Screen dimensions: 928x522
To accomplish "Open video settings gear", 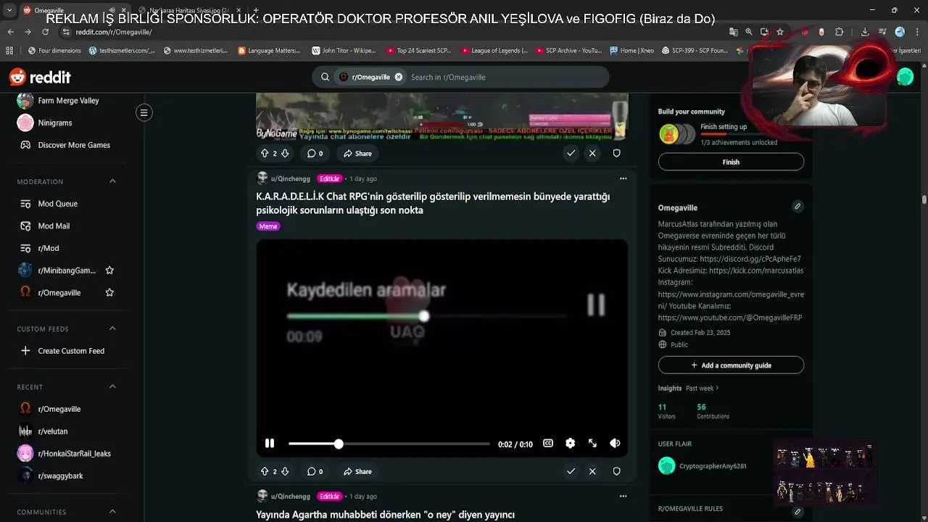I will pyautogui.click(x=571, y=443).
